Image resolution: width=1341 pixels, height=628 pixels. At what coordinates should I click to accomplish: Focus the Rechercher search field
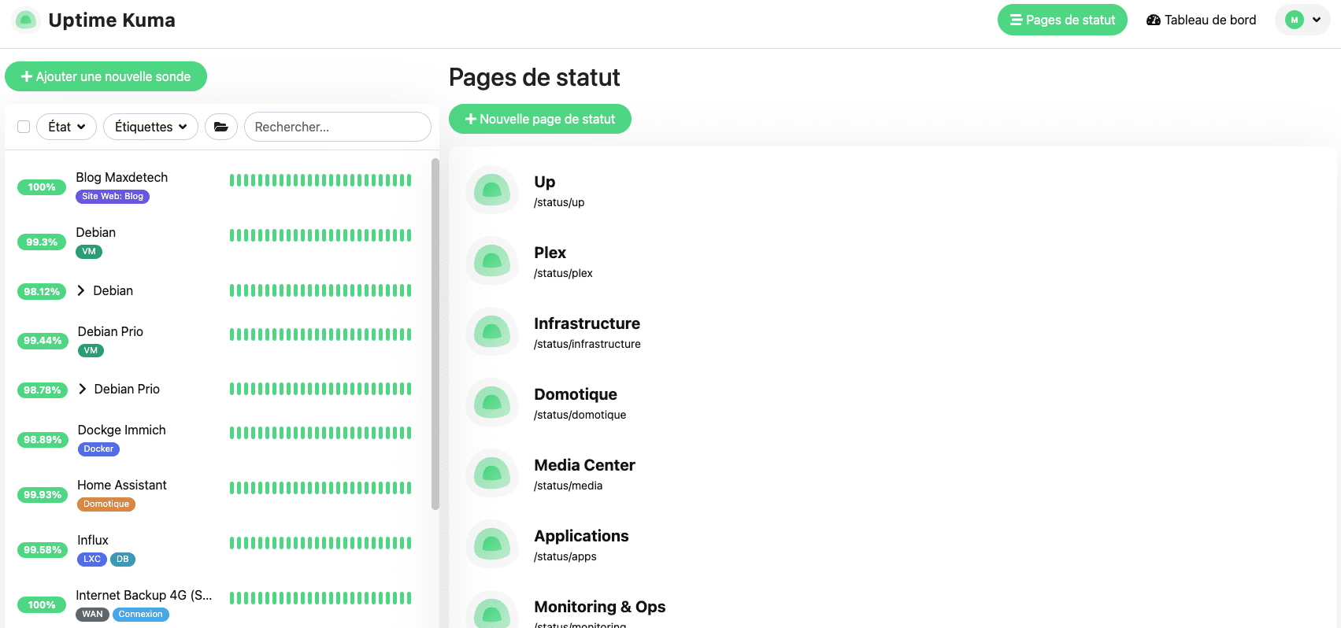tap(338, 127)
